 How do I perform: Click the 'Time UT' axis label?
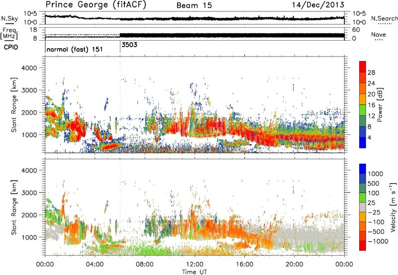pos(195,272)
